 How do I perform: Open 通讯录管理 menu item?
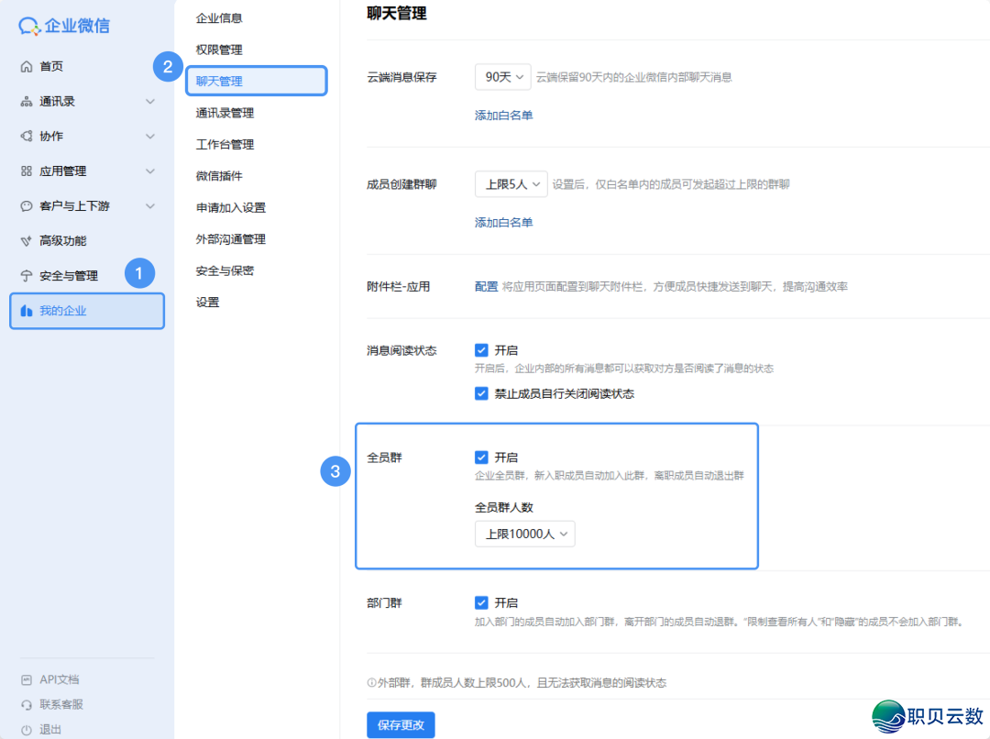[225, 113]
